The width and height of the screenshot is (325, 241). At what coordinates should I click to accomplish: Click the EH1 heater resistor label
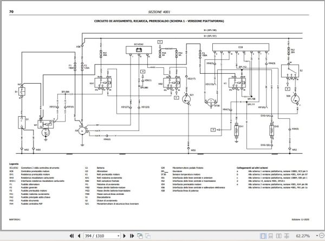[x=241, y=126]
